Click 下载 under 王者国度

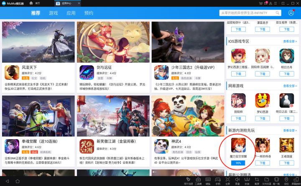coord(287,163)
